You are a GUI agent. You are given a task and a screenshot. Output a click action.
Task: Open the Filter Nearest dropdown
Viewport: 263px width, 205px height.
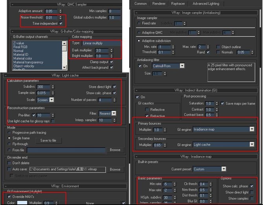(x=114, y=113)
